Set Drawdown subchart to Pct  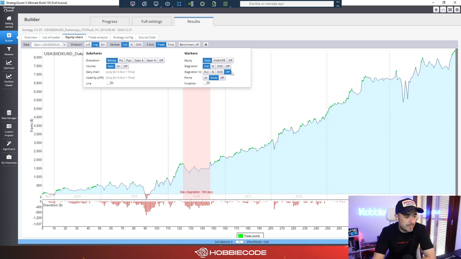121,60
